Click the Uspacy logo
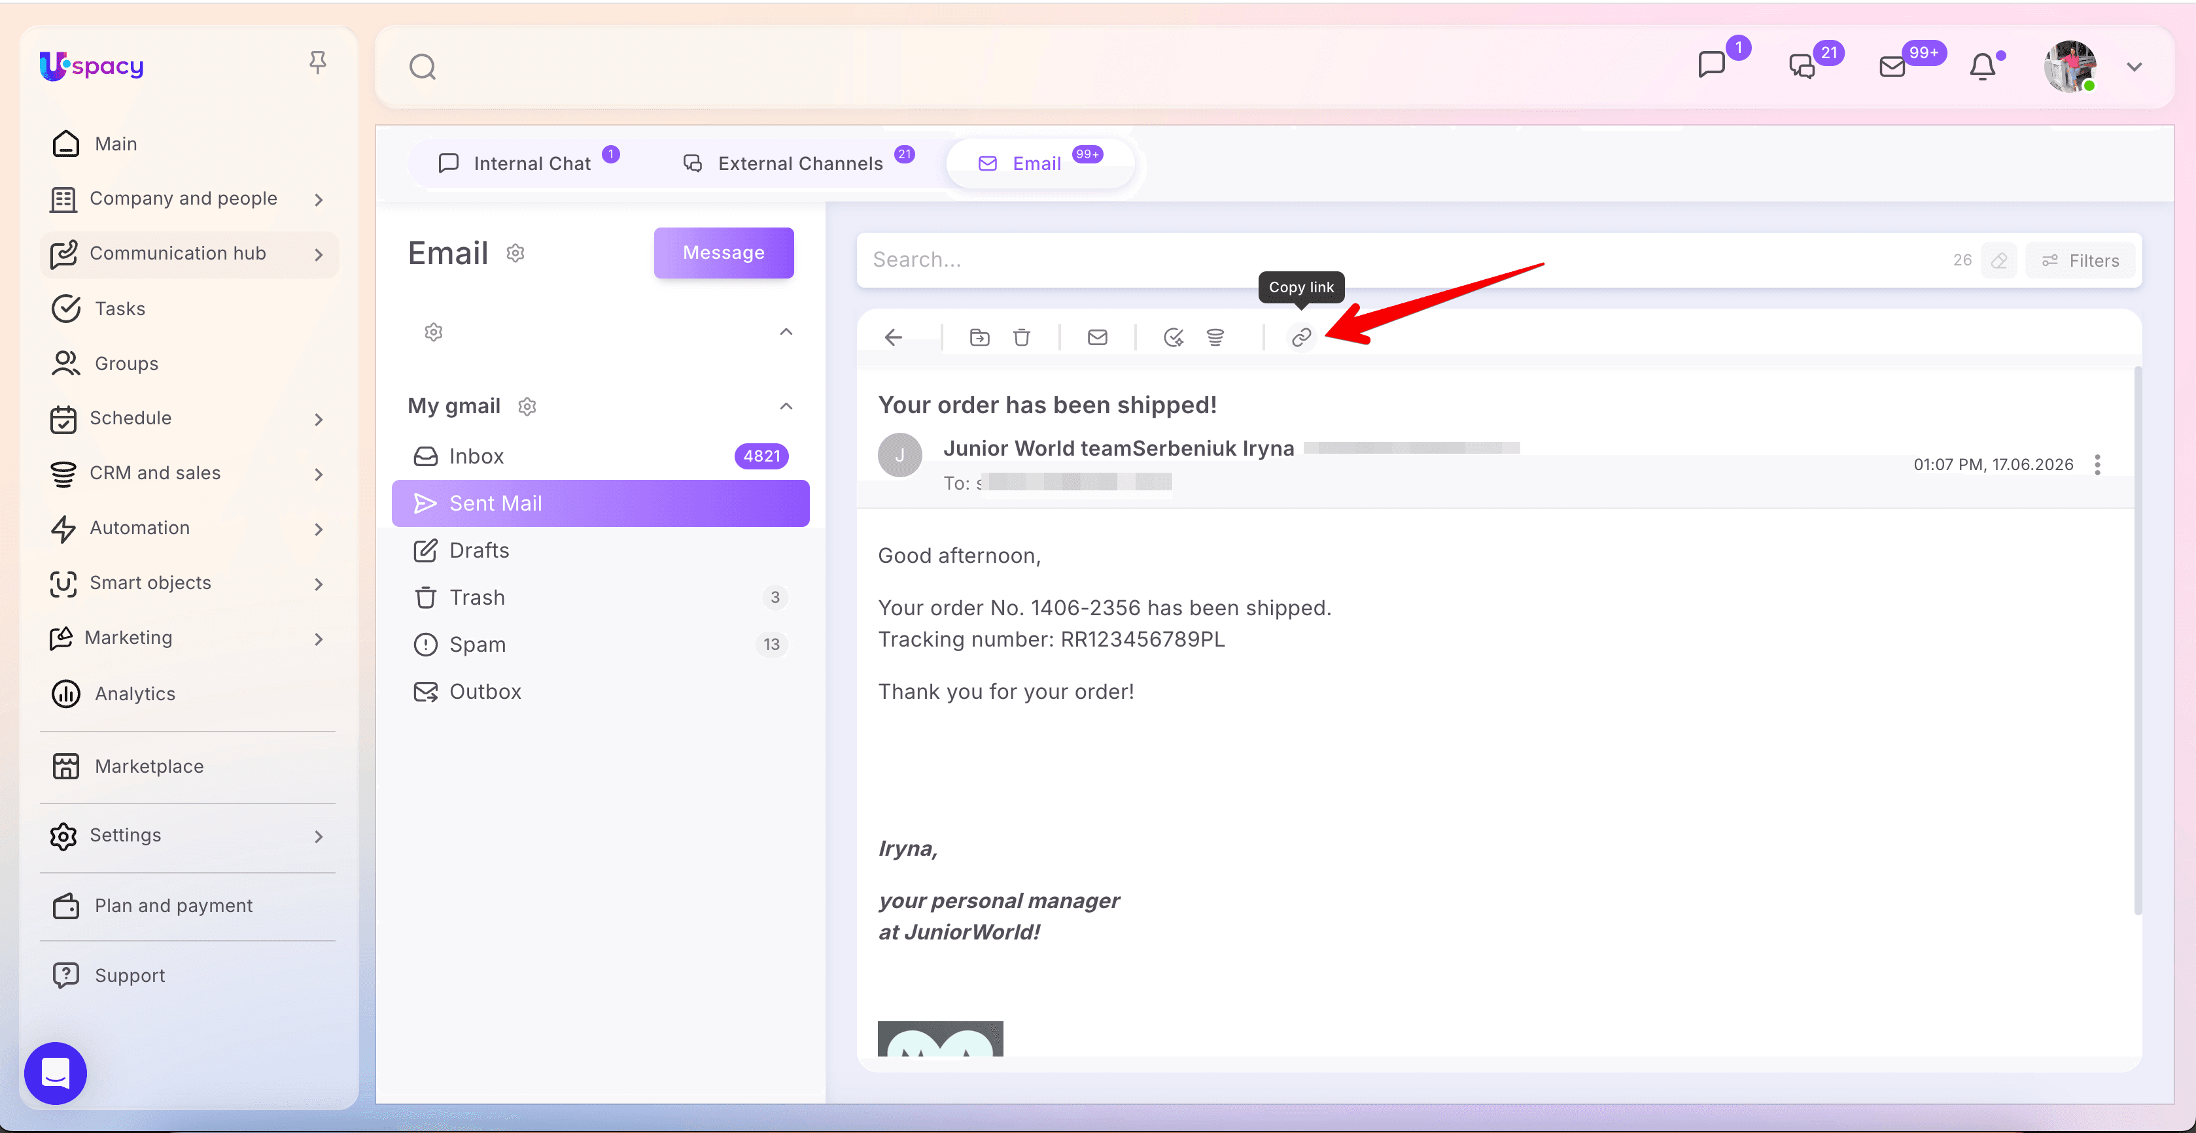 pyautogui.click(x=91, y=65)
